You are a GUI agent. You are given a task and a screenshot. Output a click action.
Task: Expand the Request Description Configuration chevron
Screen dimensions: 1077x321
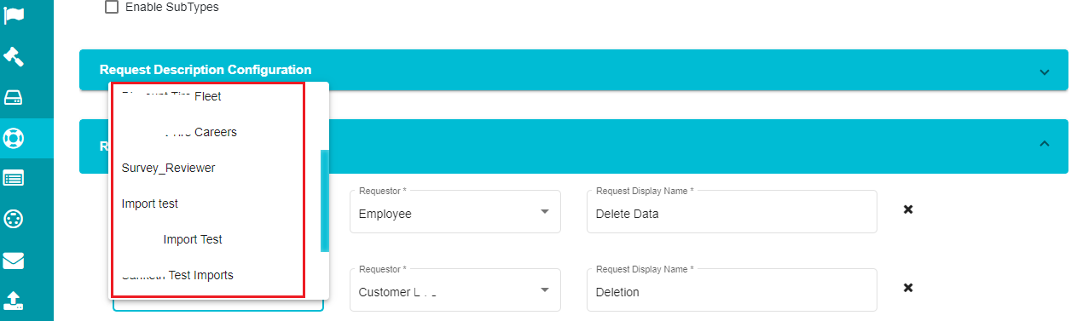(x=1045, y=72)
